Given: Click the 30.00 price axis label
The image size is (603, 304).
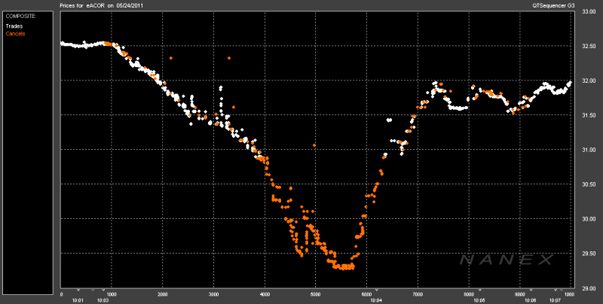Looking at the screenshot, I should click(588, 219).
